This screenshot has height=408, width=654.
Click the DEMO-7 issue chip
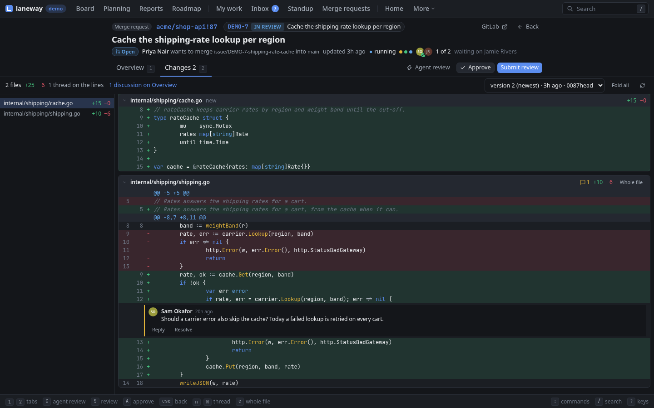click(238, 27)
